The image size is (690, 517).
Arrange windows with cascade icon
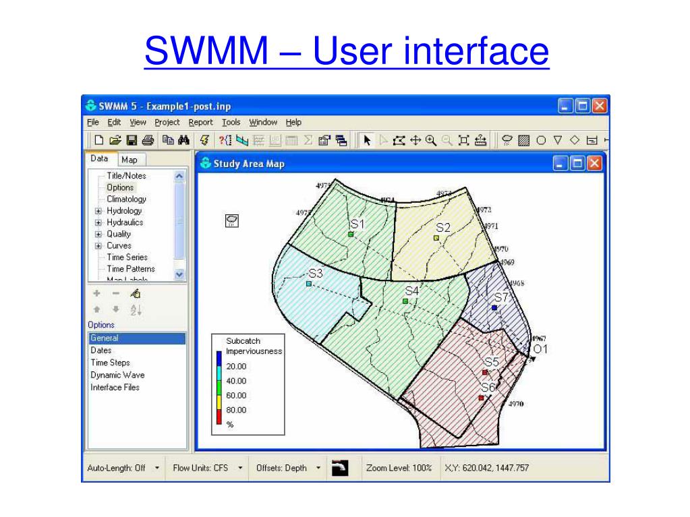(341, 140)
